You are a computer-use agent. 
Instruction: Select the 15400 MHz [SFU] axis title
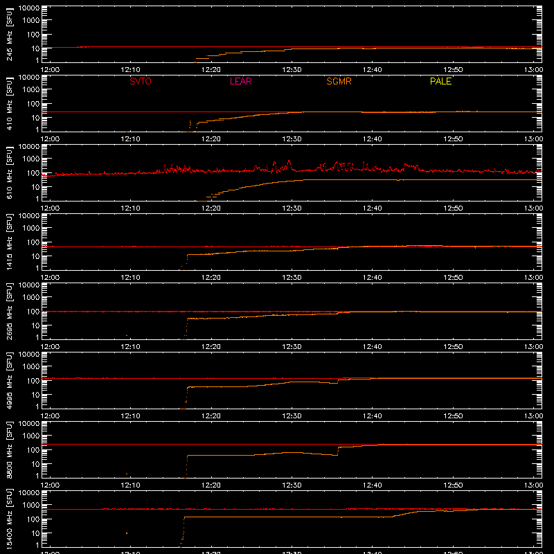(x=10, y=519)
